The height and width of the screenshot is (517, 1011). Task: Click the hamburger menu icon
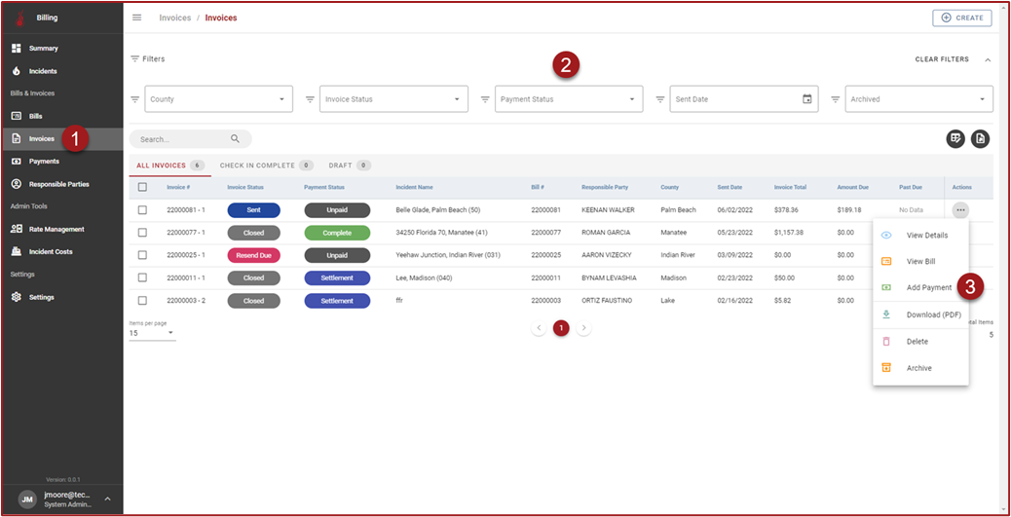pyautogui.click(x=137, y=18)
